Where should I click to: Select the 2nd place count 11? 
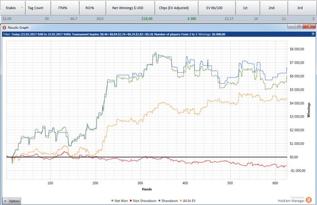coord(284,19)
